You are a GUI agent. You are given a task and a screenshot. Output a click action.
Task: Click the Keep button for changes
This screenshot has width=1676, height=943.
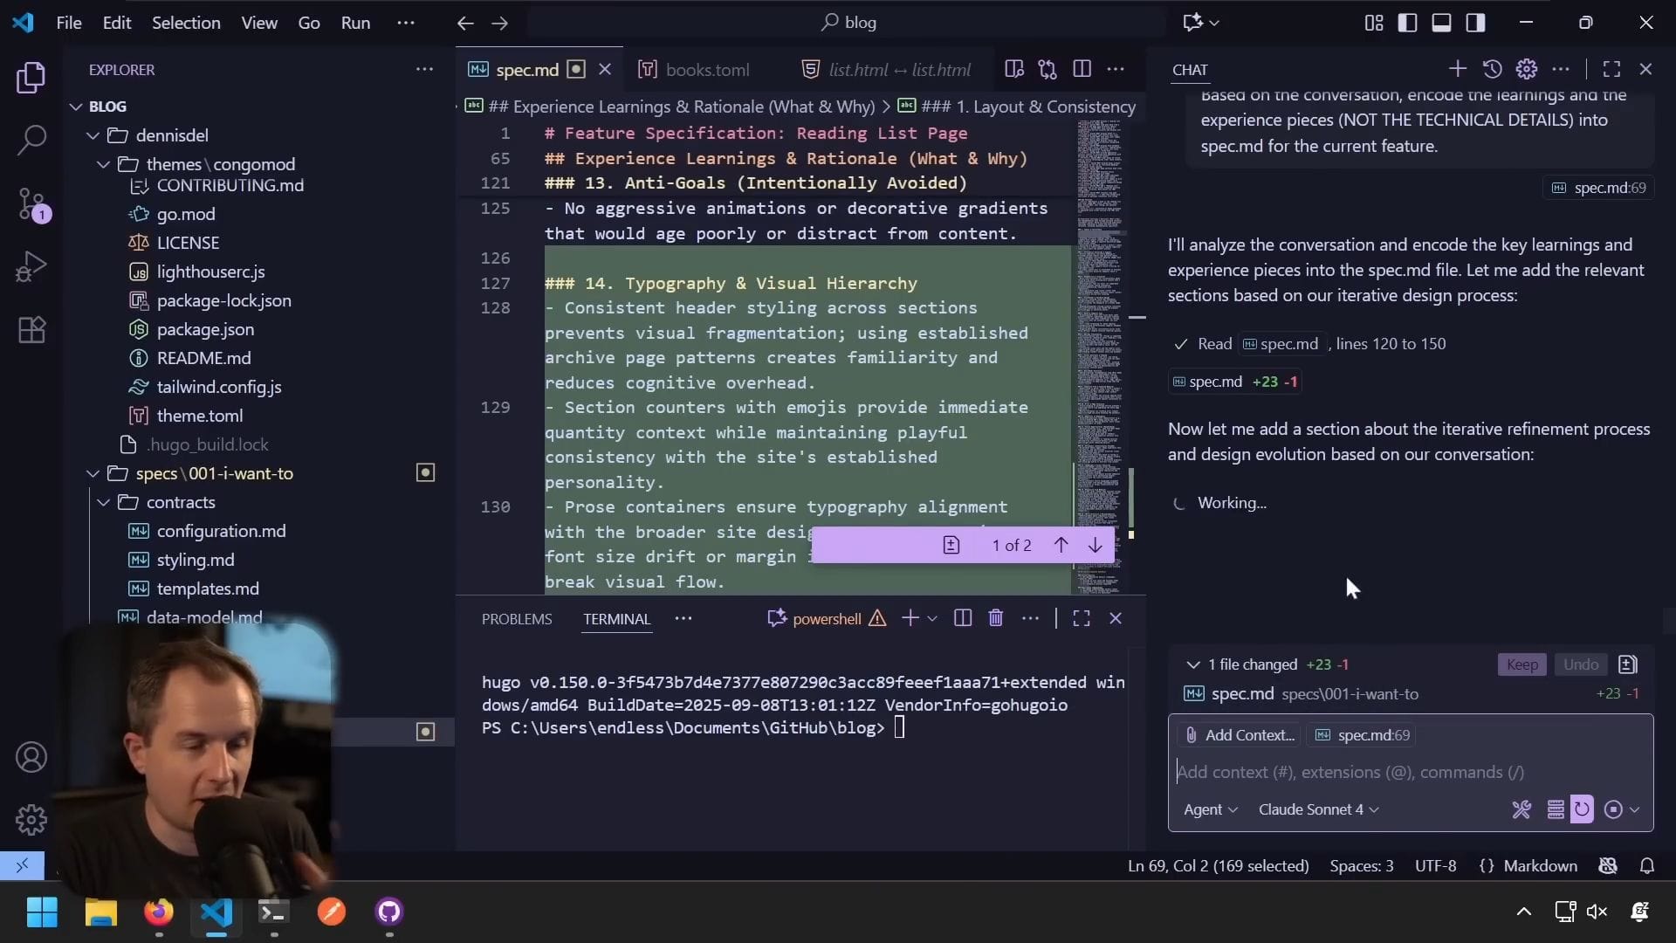click(x=1521, y=664)
